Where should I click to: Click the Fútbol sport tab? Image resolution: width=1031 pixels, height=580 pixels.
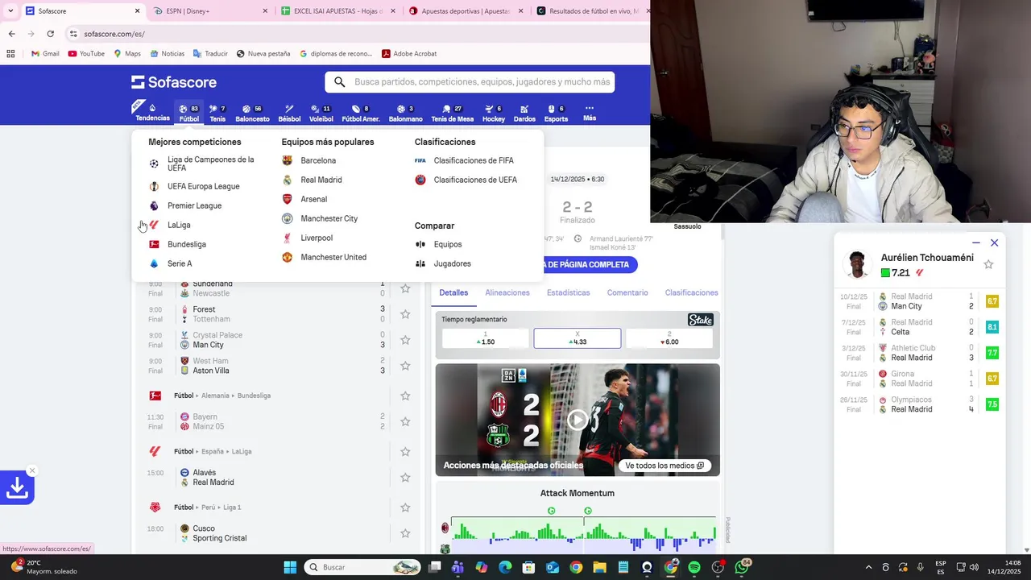[188, 113]
